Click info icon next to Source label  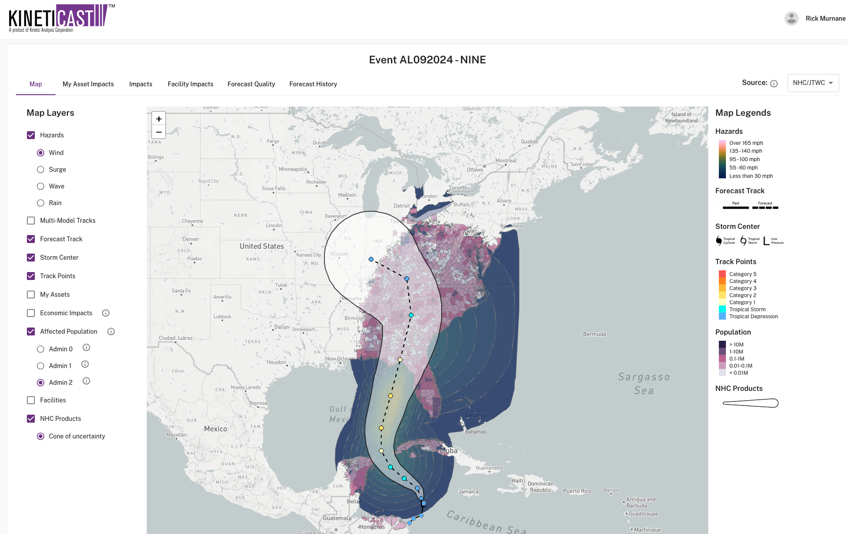coord(774,83)
